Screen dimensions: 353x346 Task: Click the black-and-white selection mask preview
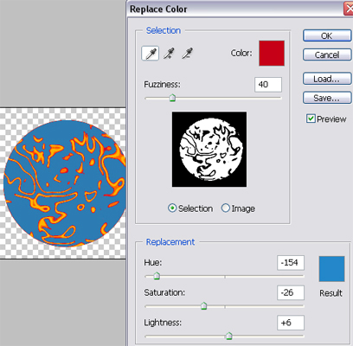(209, 150)
